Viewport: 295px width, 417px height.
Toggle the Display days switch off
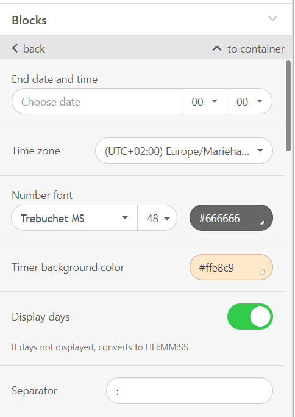coord(250,316)
